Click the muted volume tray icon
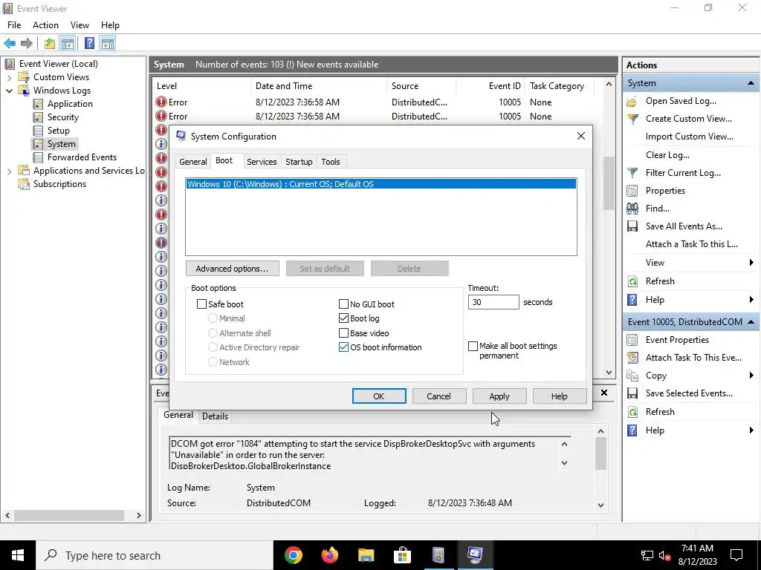The height and width of the screenshot is (570, 761). click(665, 555)
